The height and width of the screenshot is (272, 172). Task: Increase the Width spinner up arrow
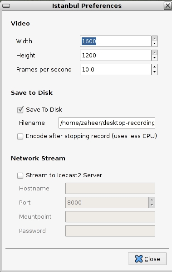[x=155, y=39]
